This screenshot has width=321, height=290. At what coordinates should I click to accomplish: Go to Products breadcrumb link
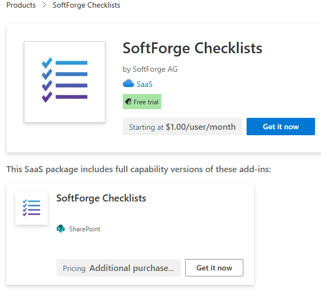point(21,5)
